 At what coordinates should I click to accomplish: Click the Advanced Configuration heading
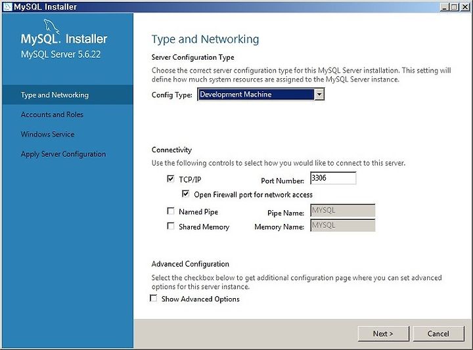(x=191, y=264)
